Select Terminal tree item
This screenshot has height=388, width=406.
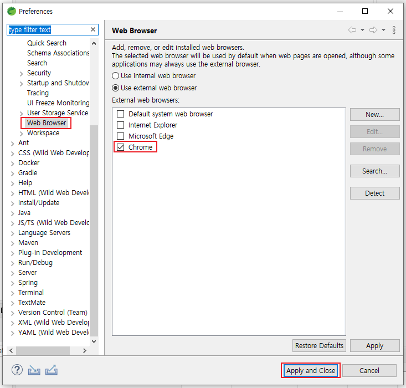click(31, 293)
